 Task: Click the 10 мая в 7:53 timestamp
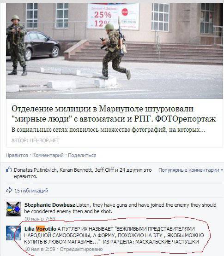pyautogui.click(x=40, y=219)
